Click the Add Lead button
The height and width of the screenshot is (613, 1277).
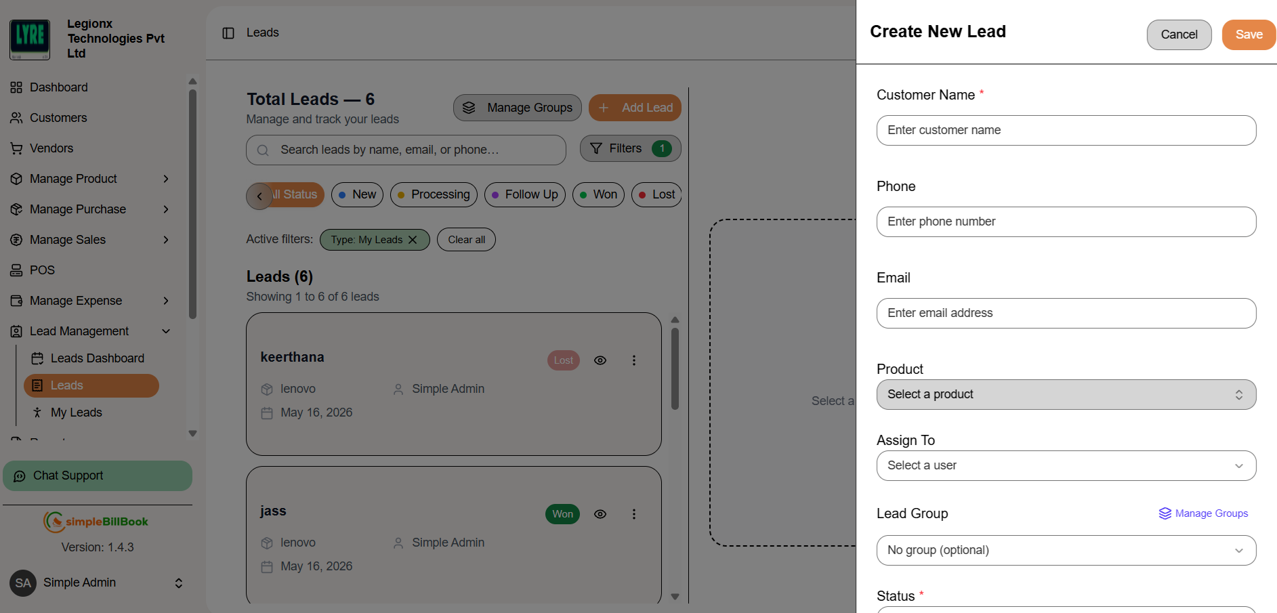coord(635,108)
